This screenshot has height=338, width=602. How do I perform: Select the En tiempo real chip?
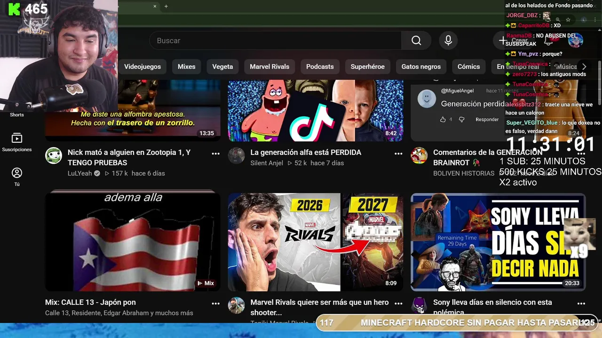(x=518, y=67)
